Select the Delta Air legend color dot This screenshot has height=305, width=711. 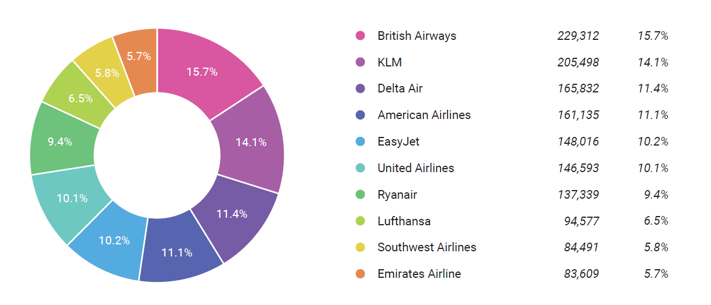click(x=360, y=89)
